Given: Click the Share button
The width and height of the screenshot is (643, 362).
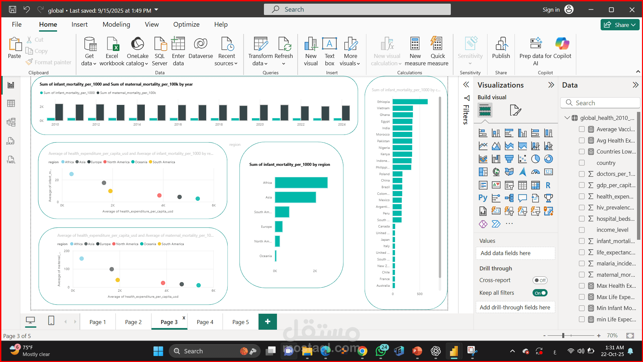Looking at the screenshot, I should pyautogui.click(x=620, y=25).
